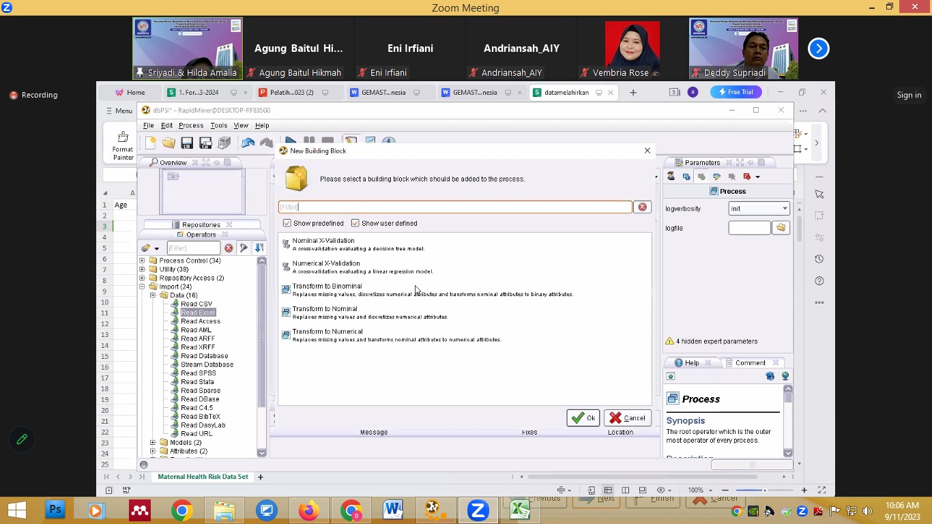Open Photoshop from the taskbar
932x524 pixels.
click(x=56, y=510)
